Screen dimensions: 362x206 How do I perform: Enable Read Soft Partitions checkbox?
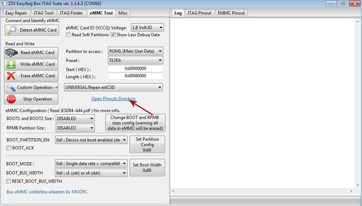click(x=68, y=35)
